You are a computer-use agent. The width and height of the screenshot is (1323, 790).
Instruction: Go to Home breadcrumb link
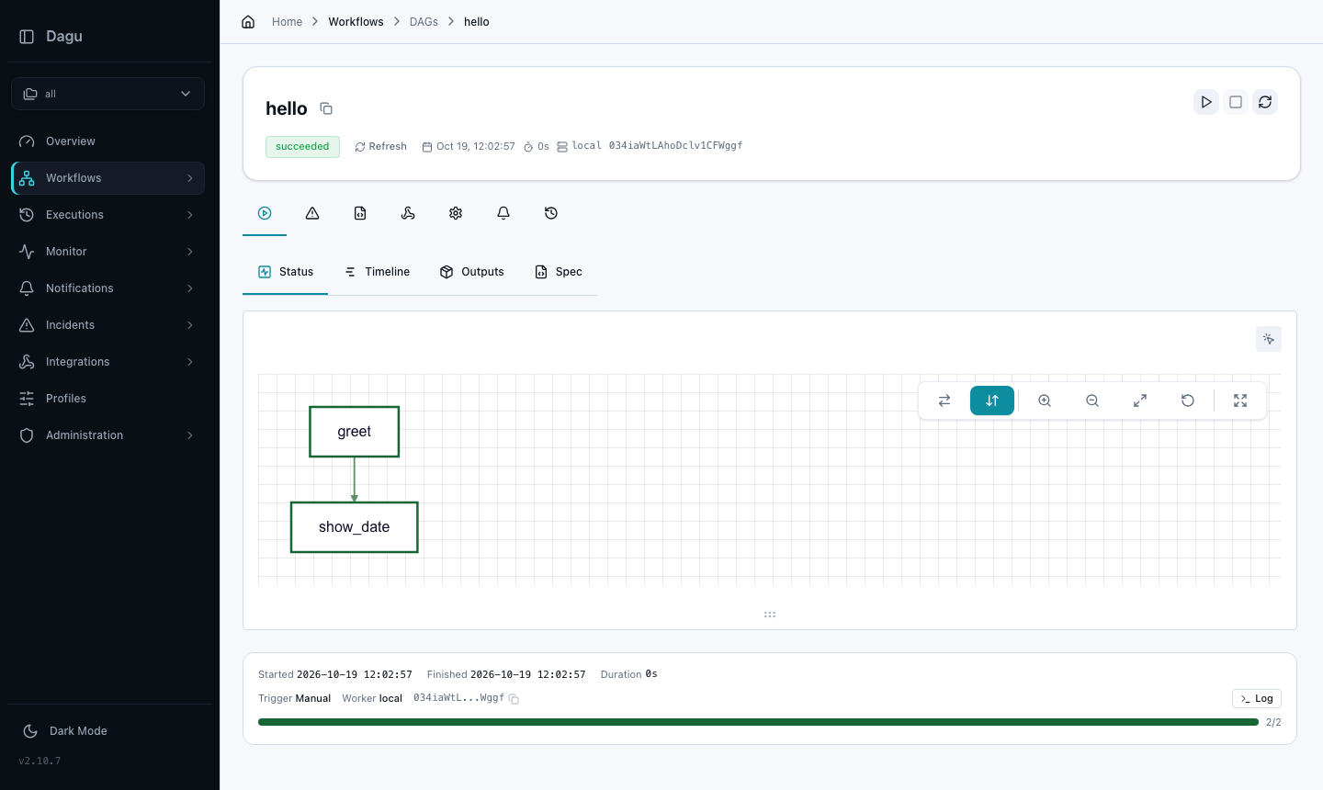[287, 22]
